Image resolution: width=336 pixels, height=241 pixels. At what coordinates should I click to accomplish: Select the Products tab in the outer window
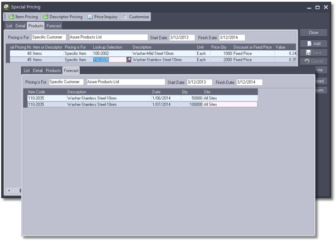pyautogui.click(x=36, y=26)
